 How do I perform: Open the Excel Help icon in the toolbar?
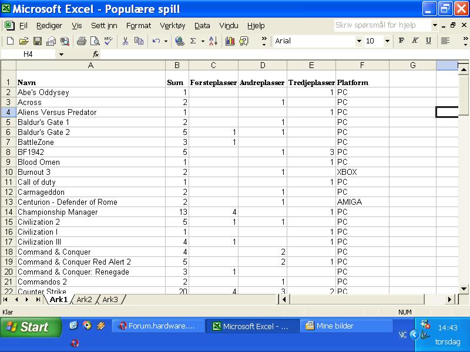pyautogui.click(x=244, y=41)
